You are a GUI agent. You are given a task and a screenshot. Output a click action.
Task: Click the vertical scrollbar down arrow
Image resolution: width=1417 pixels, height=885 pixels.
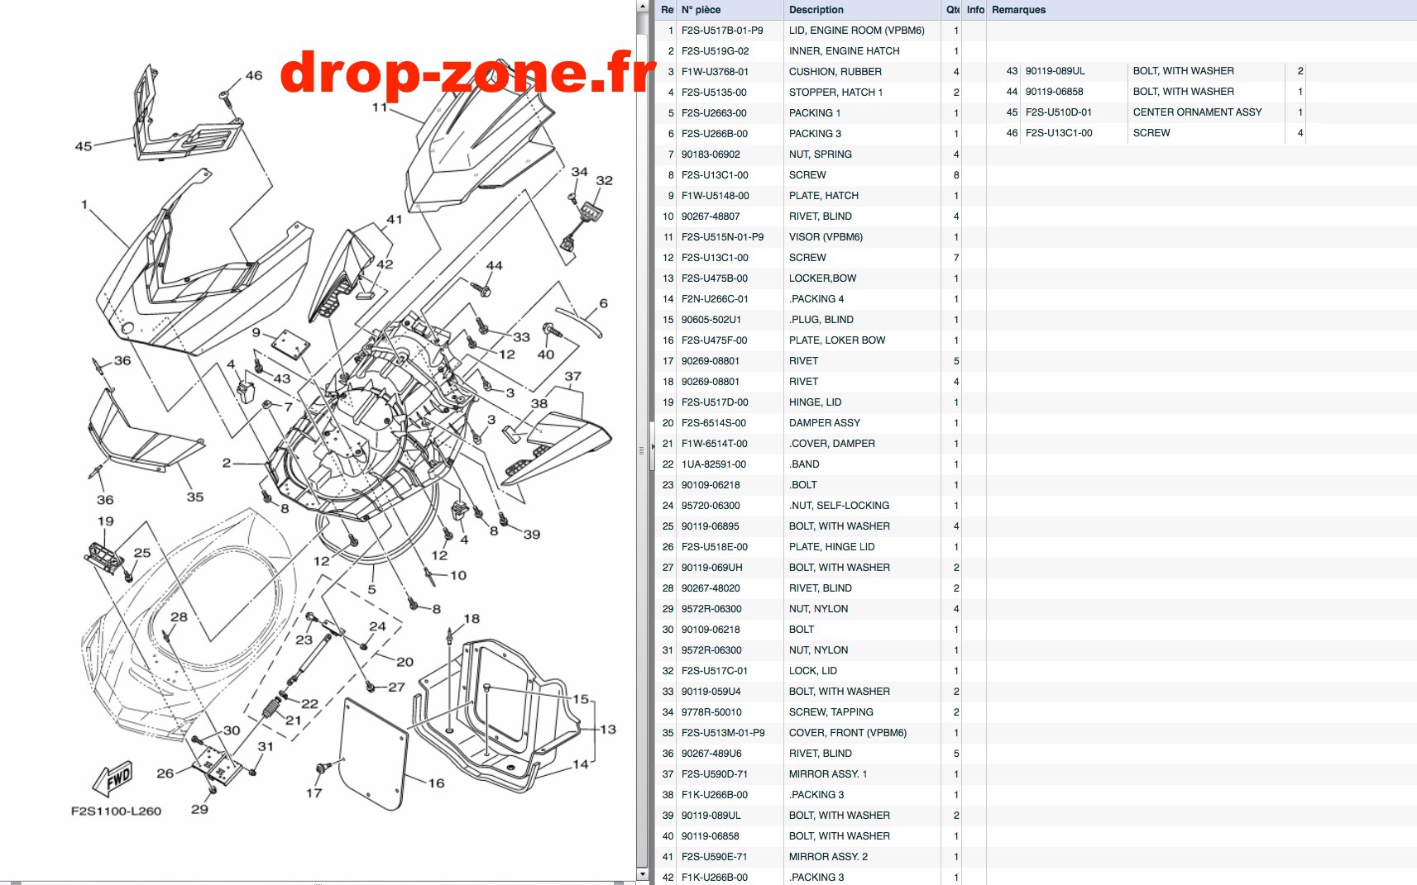coord(643,874)
